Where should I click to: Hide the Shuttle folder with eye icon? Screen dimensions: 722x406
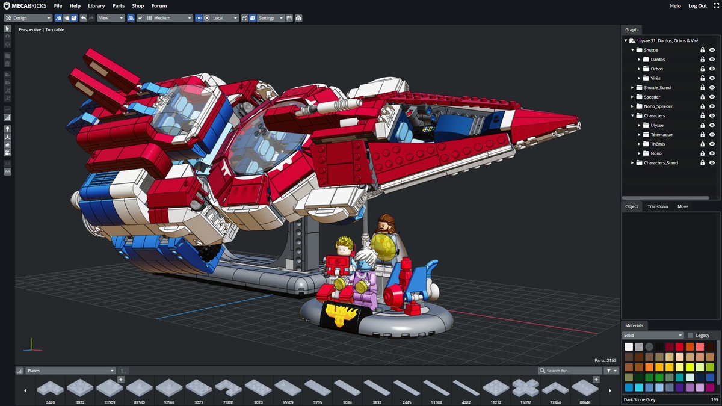[712, 50]
